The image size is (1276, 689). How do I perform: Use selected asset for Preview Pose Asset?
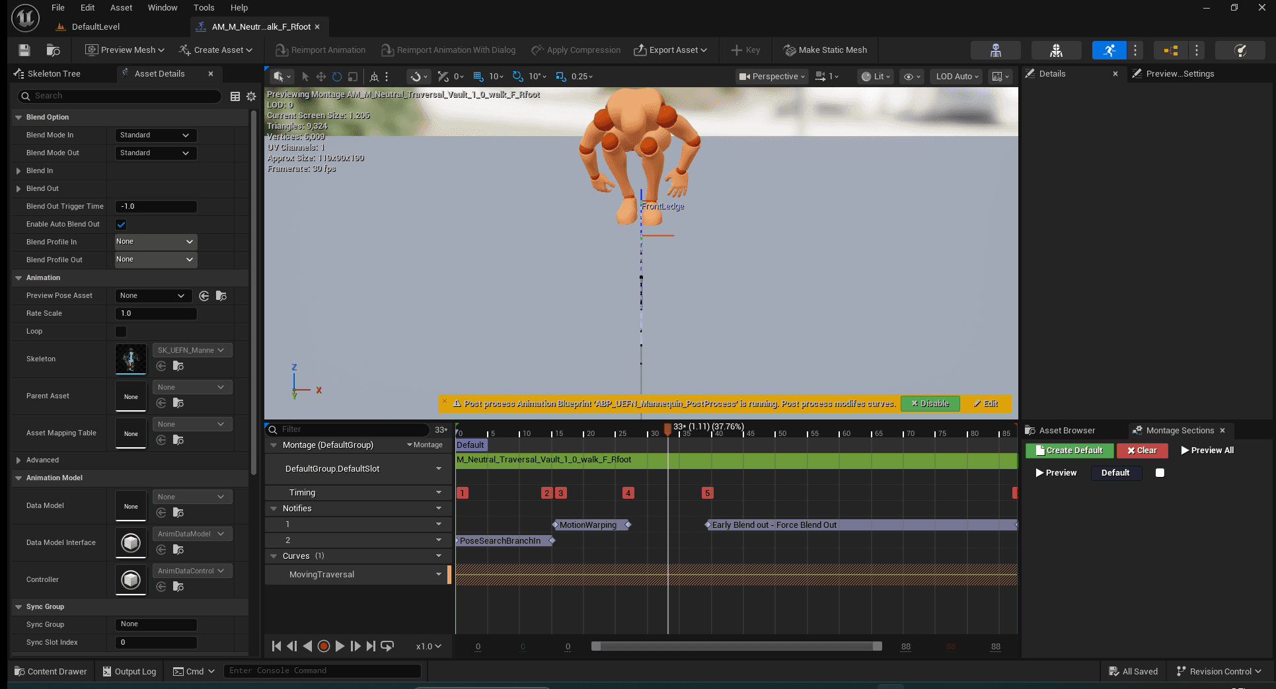pyautogui.click(x=204, y=296)
